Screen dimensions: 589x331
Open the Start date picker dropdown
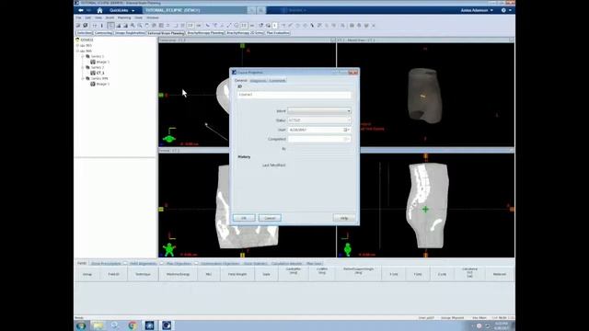coord(347,130)
